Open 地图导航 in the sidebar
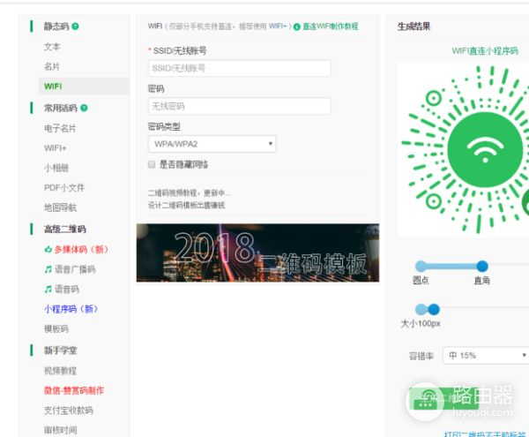This screenshot has width=529, height=437. [x=60, y=207]
